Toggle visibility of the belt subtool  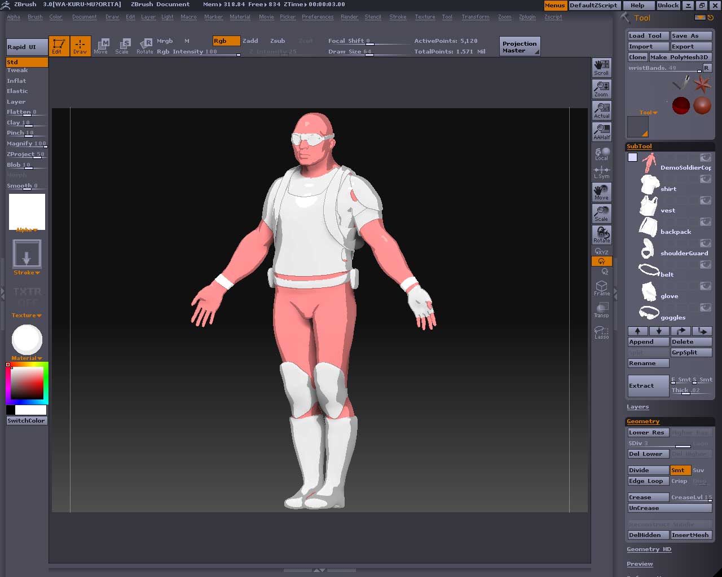706,265
